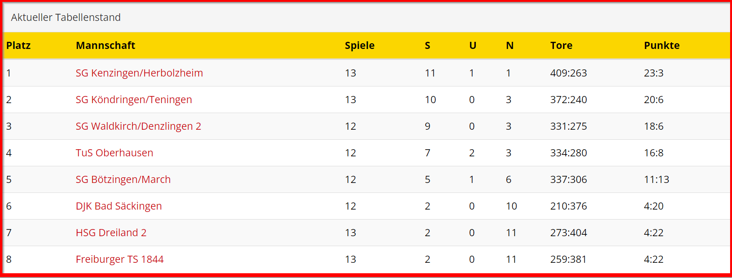Click the Tore column header
The height and width of the screenshot is (278, 732).
tap(562, 46)
